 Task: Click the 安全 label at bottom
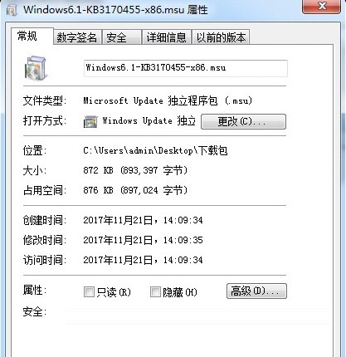35,312
